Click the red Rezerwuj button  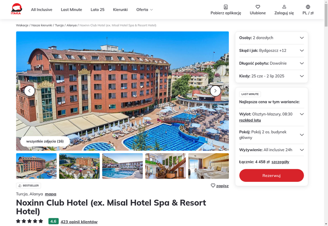271,175
